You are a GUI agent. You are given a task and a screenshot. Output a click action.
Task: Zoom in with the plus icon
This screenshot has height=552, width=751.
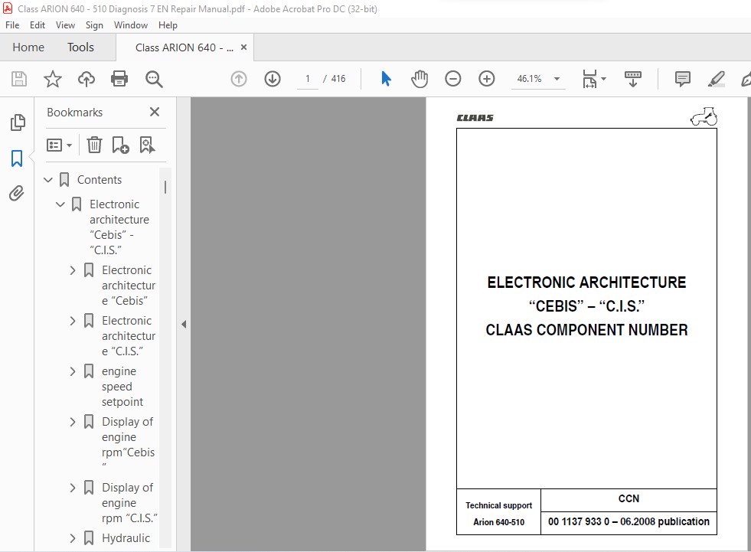pos(487,79)
